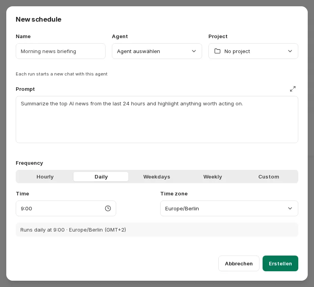This screenshot has width=314, height=287.
Task: Click the Prompt label
Action: 25,89
